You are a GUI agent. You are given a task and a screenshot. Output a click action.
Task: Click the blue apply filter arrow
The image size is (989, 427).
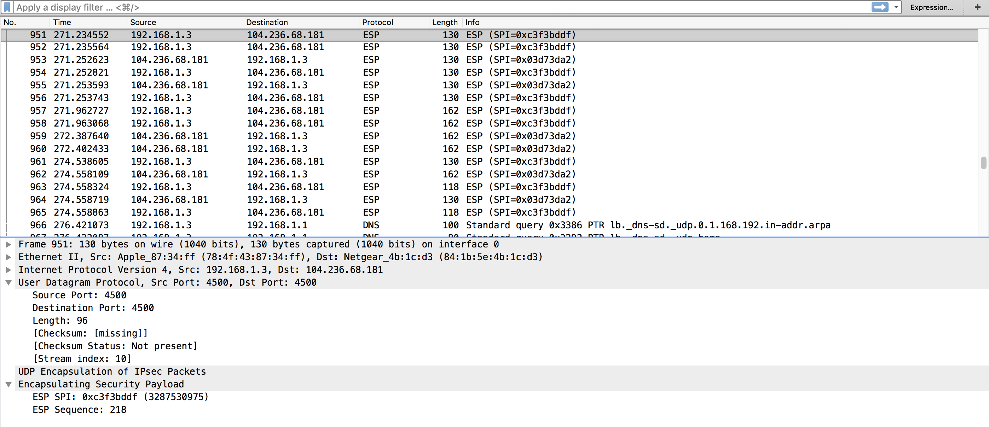pyautogui.click(x=879, y=7)
